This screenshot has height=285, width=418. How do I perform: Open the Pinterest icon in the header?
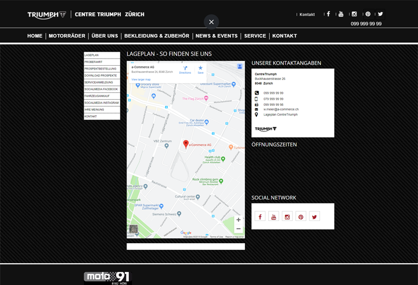coord(368,14)
